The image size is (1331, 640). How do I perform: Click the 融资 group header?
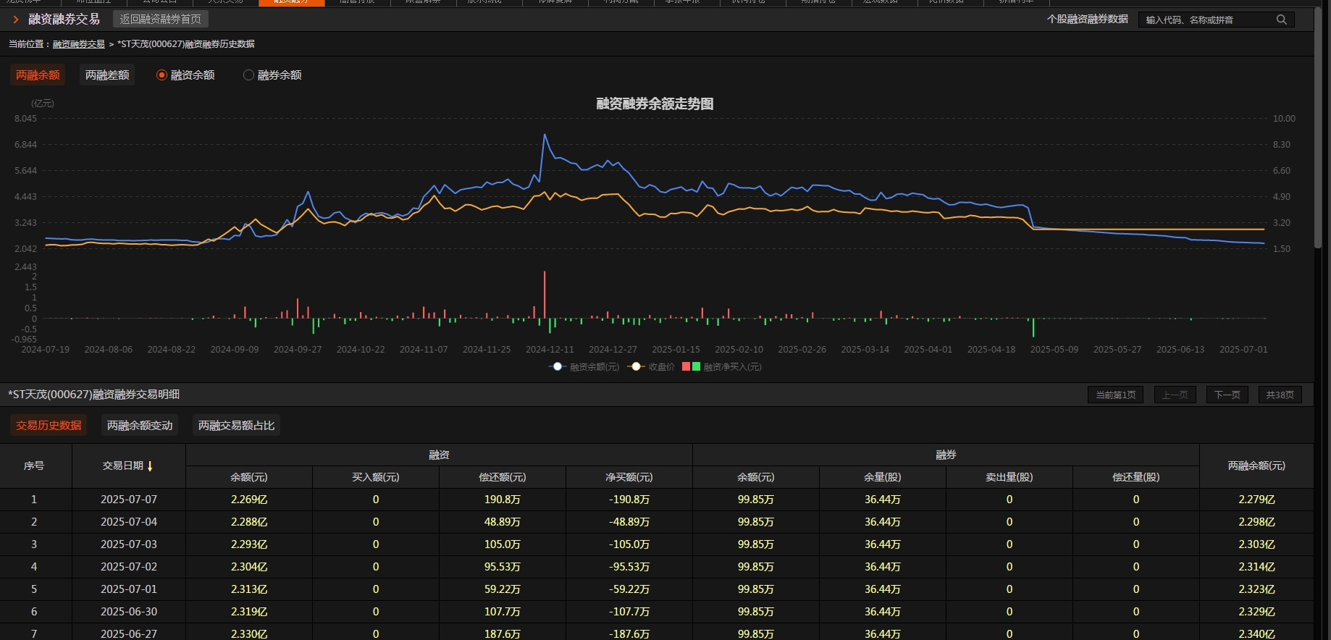point(439,455)
